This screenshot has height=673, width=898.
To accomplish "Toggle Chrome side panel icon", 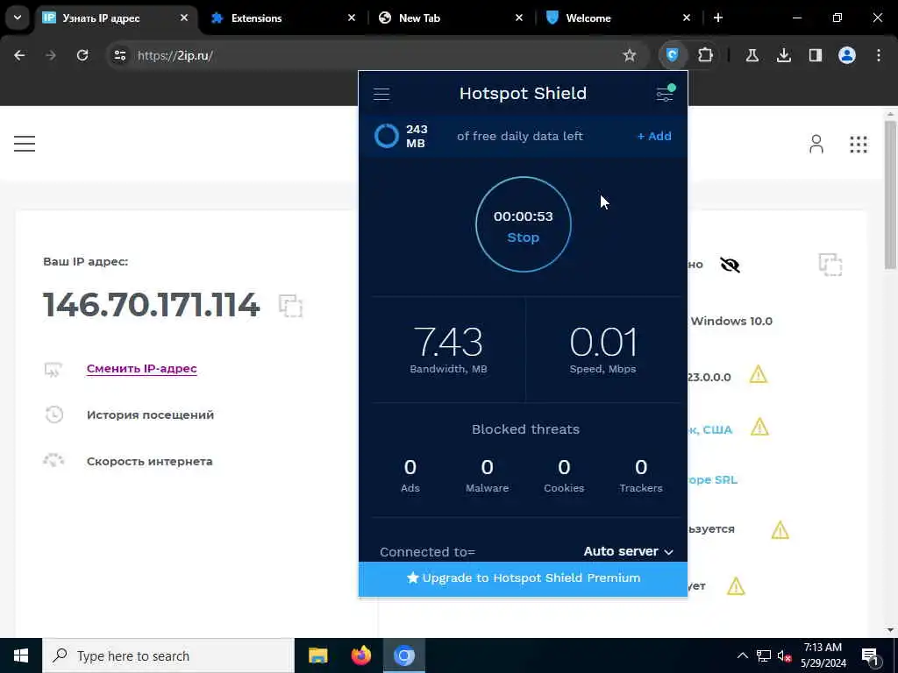I will point(815,55).
